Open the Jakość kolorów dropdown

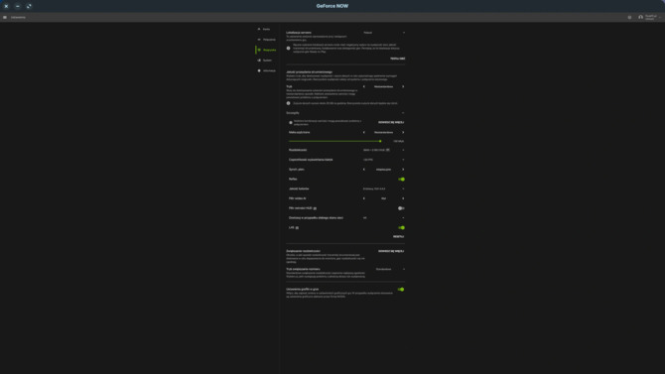tap(384, 189)
